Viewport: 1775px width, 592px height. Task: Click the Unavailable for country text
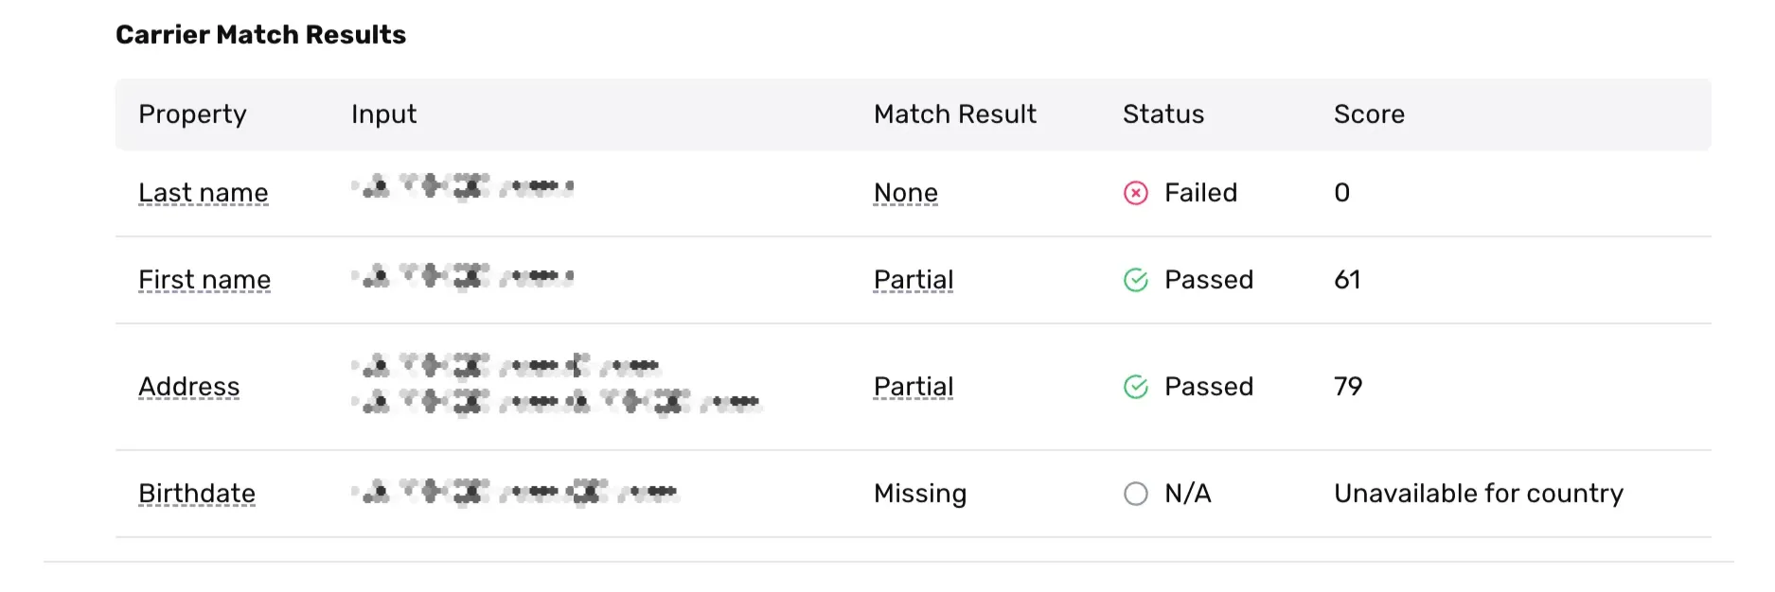(x=1478, y=494)
